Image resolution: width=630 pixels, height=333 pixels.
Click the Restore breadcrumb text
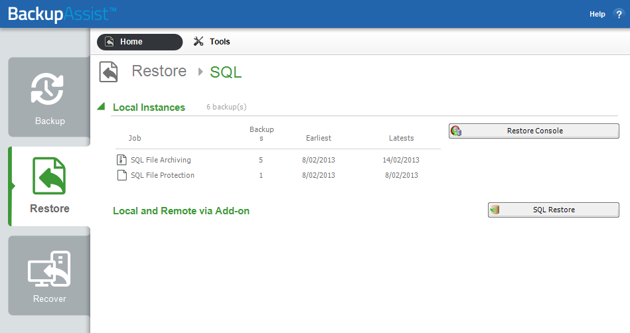(159, 71)
